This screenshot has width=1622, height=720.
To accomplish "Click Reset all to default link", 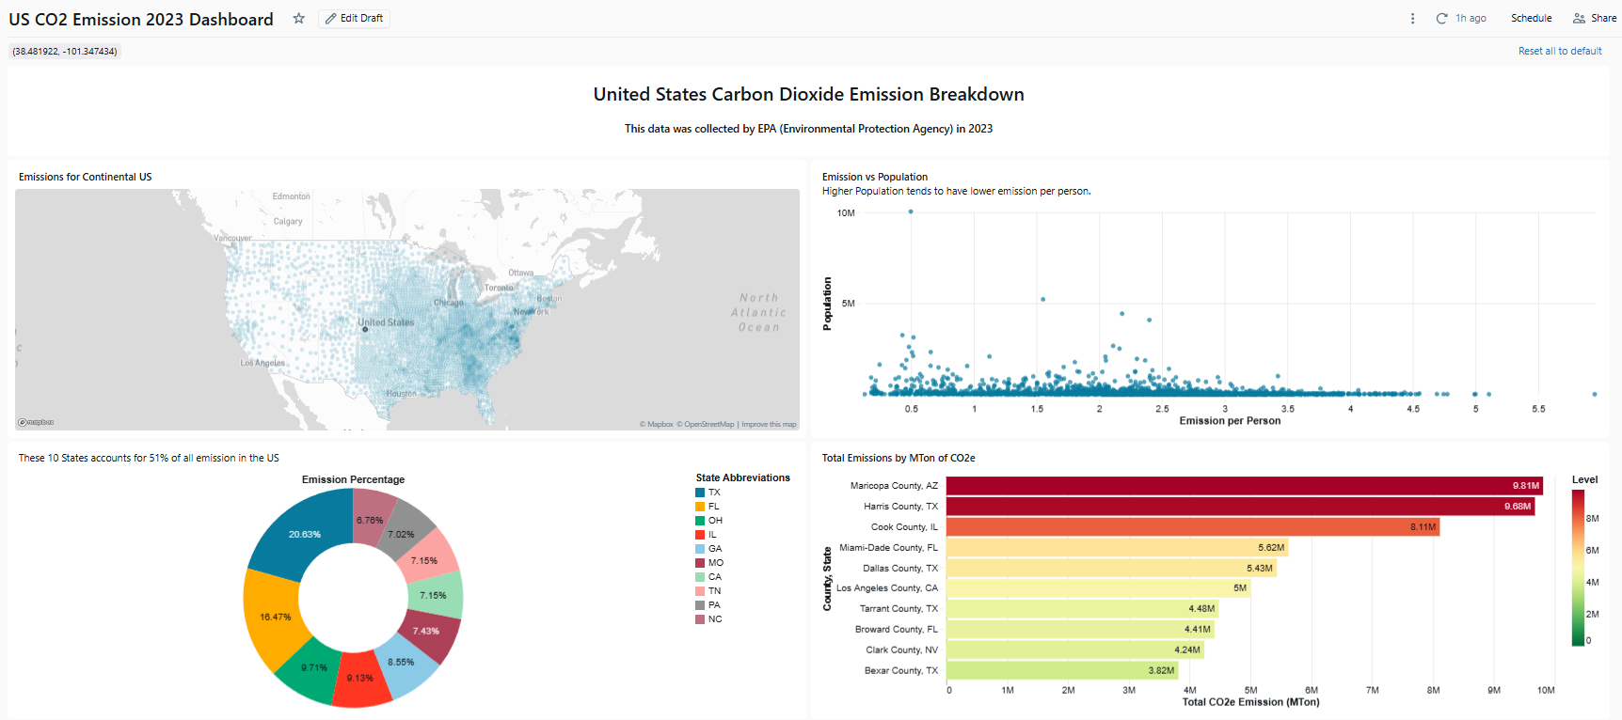I will click(1559, 52).
